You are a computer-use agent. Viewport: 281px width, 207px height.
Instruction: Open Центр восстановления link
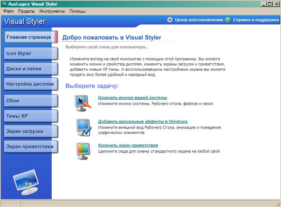(199, 20)
